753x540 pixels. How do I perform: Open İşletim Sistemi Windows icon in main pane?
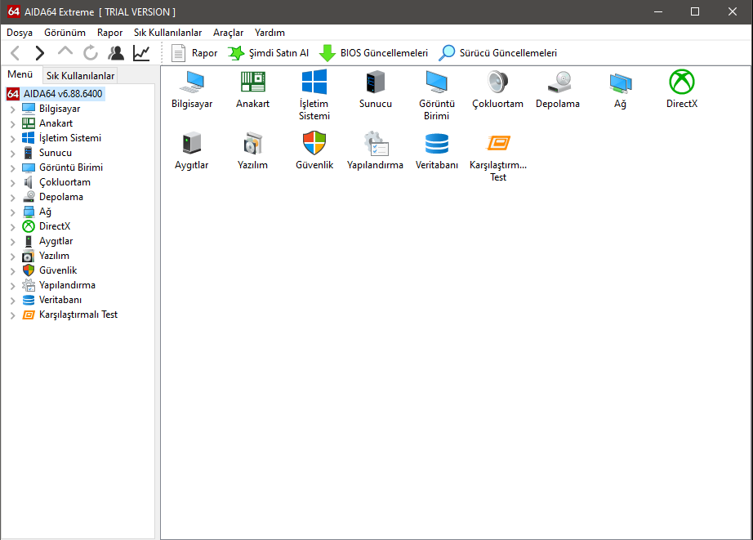pyautogui.click(x=314, y=95)
